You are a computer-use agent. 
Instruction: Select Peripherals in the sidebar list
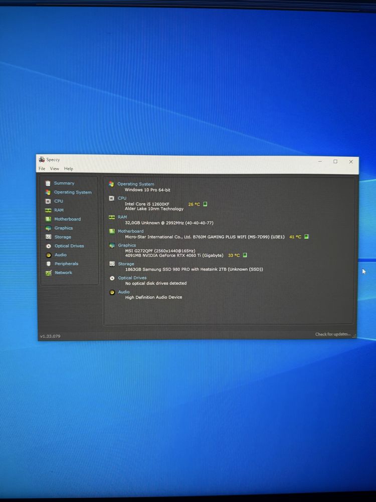click(x=67, y=264)
